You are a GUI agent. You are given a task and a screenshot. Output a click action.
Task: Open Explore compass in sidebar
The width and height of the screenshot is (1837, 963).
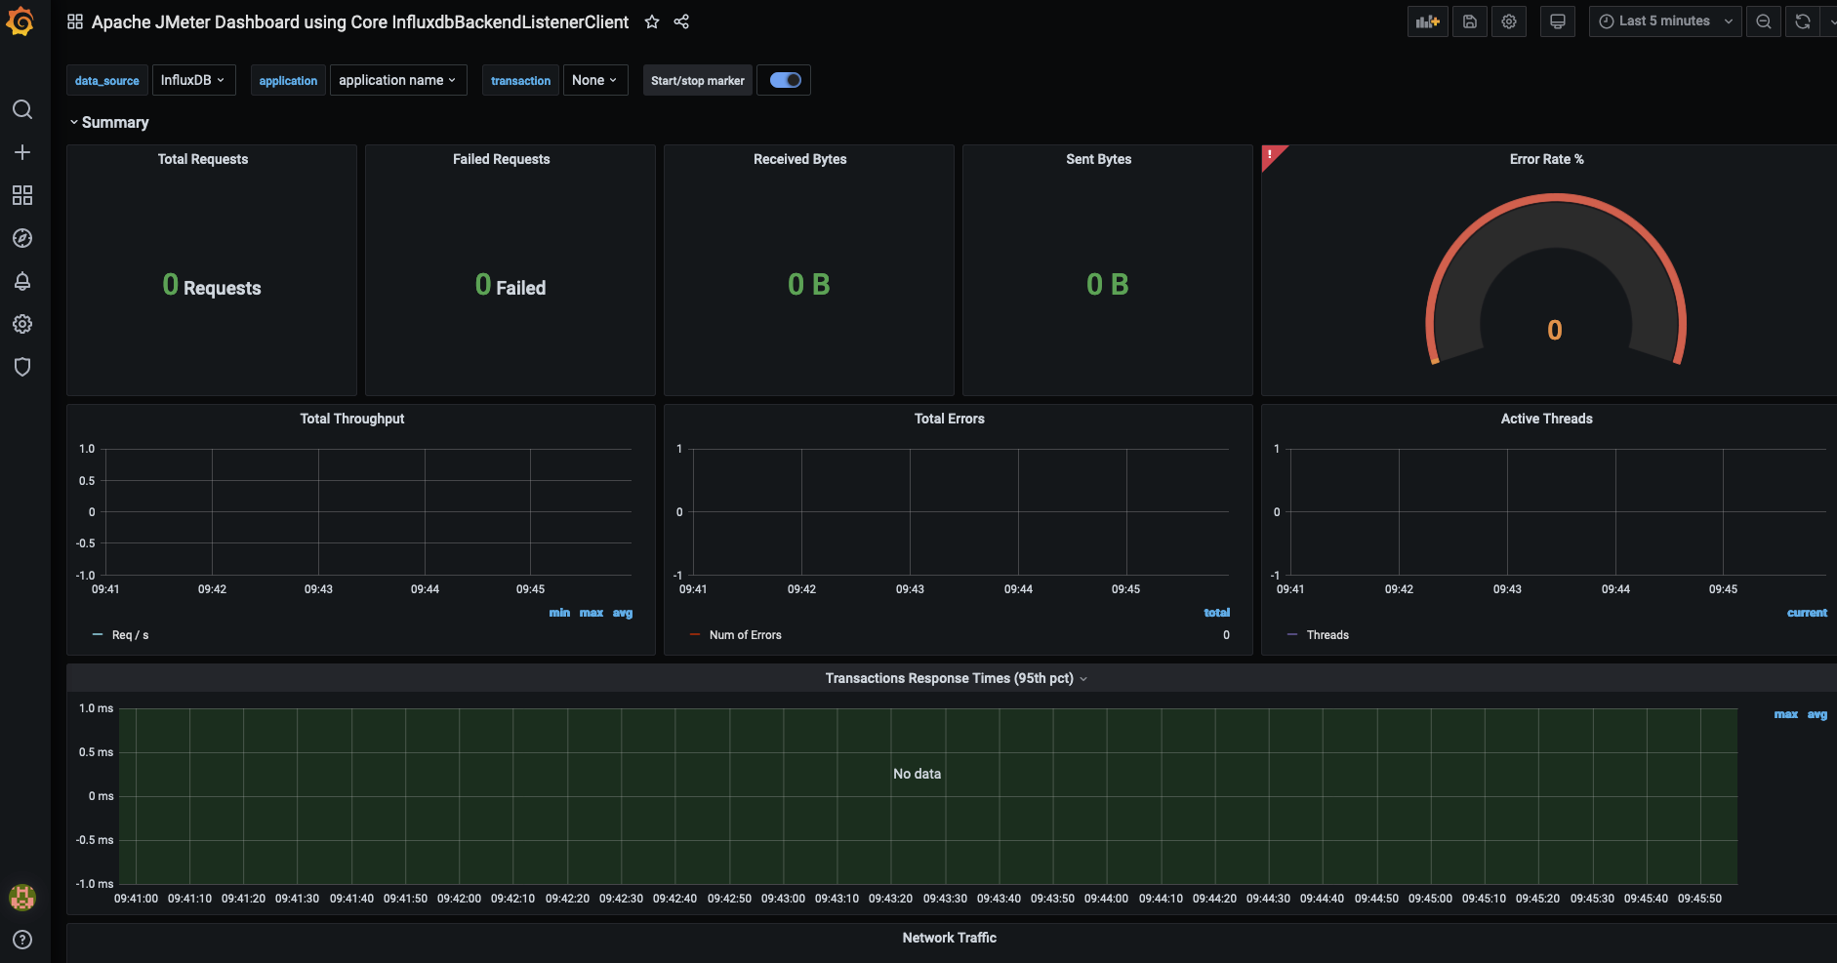22,238
